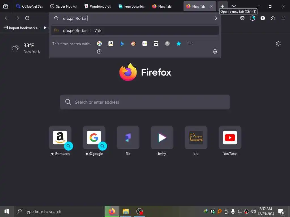Image resolution: width=290 pixels, height=217 pixels.
Task: Open the dro.pm/fortan Visit suggestion
Action: [x=135, y=31]
